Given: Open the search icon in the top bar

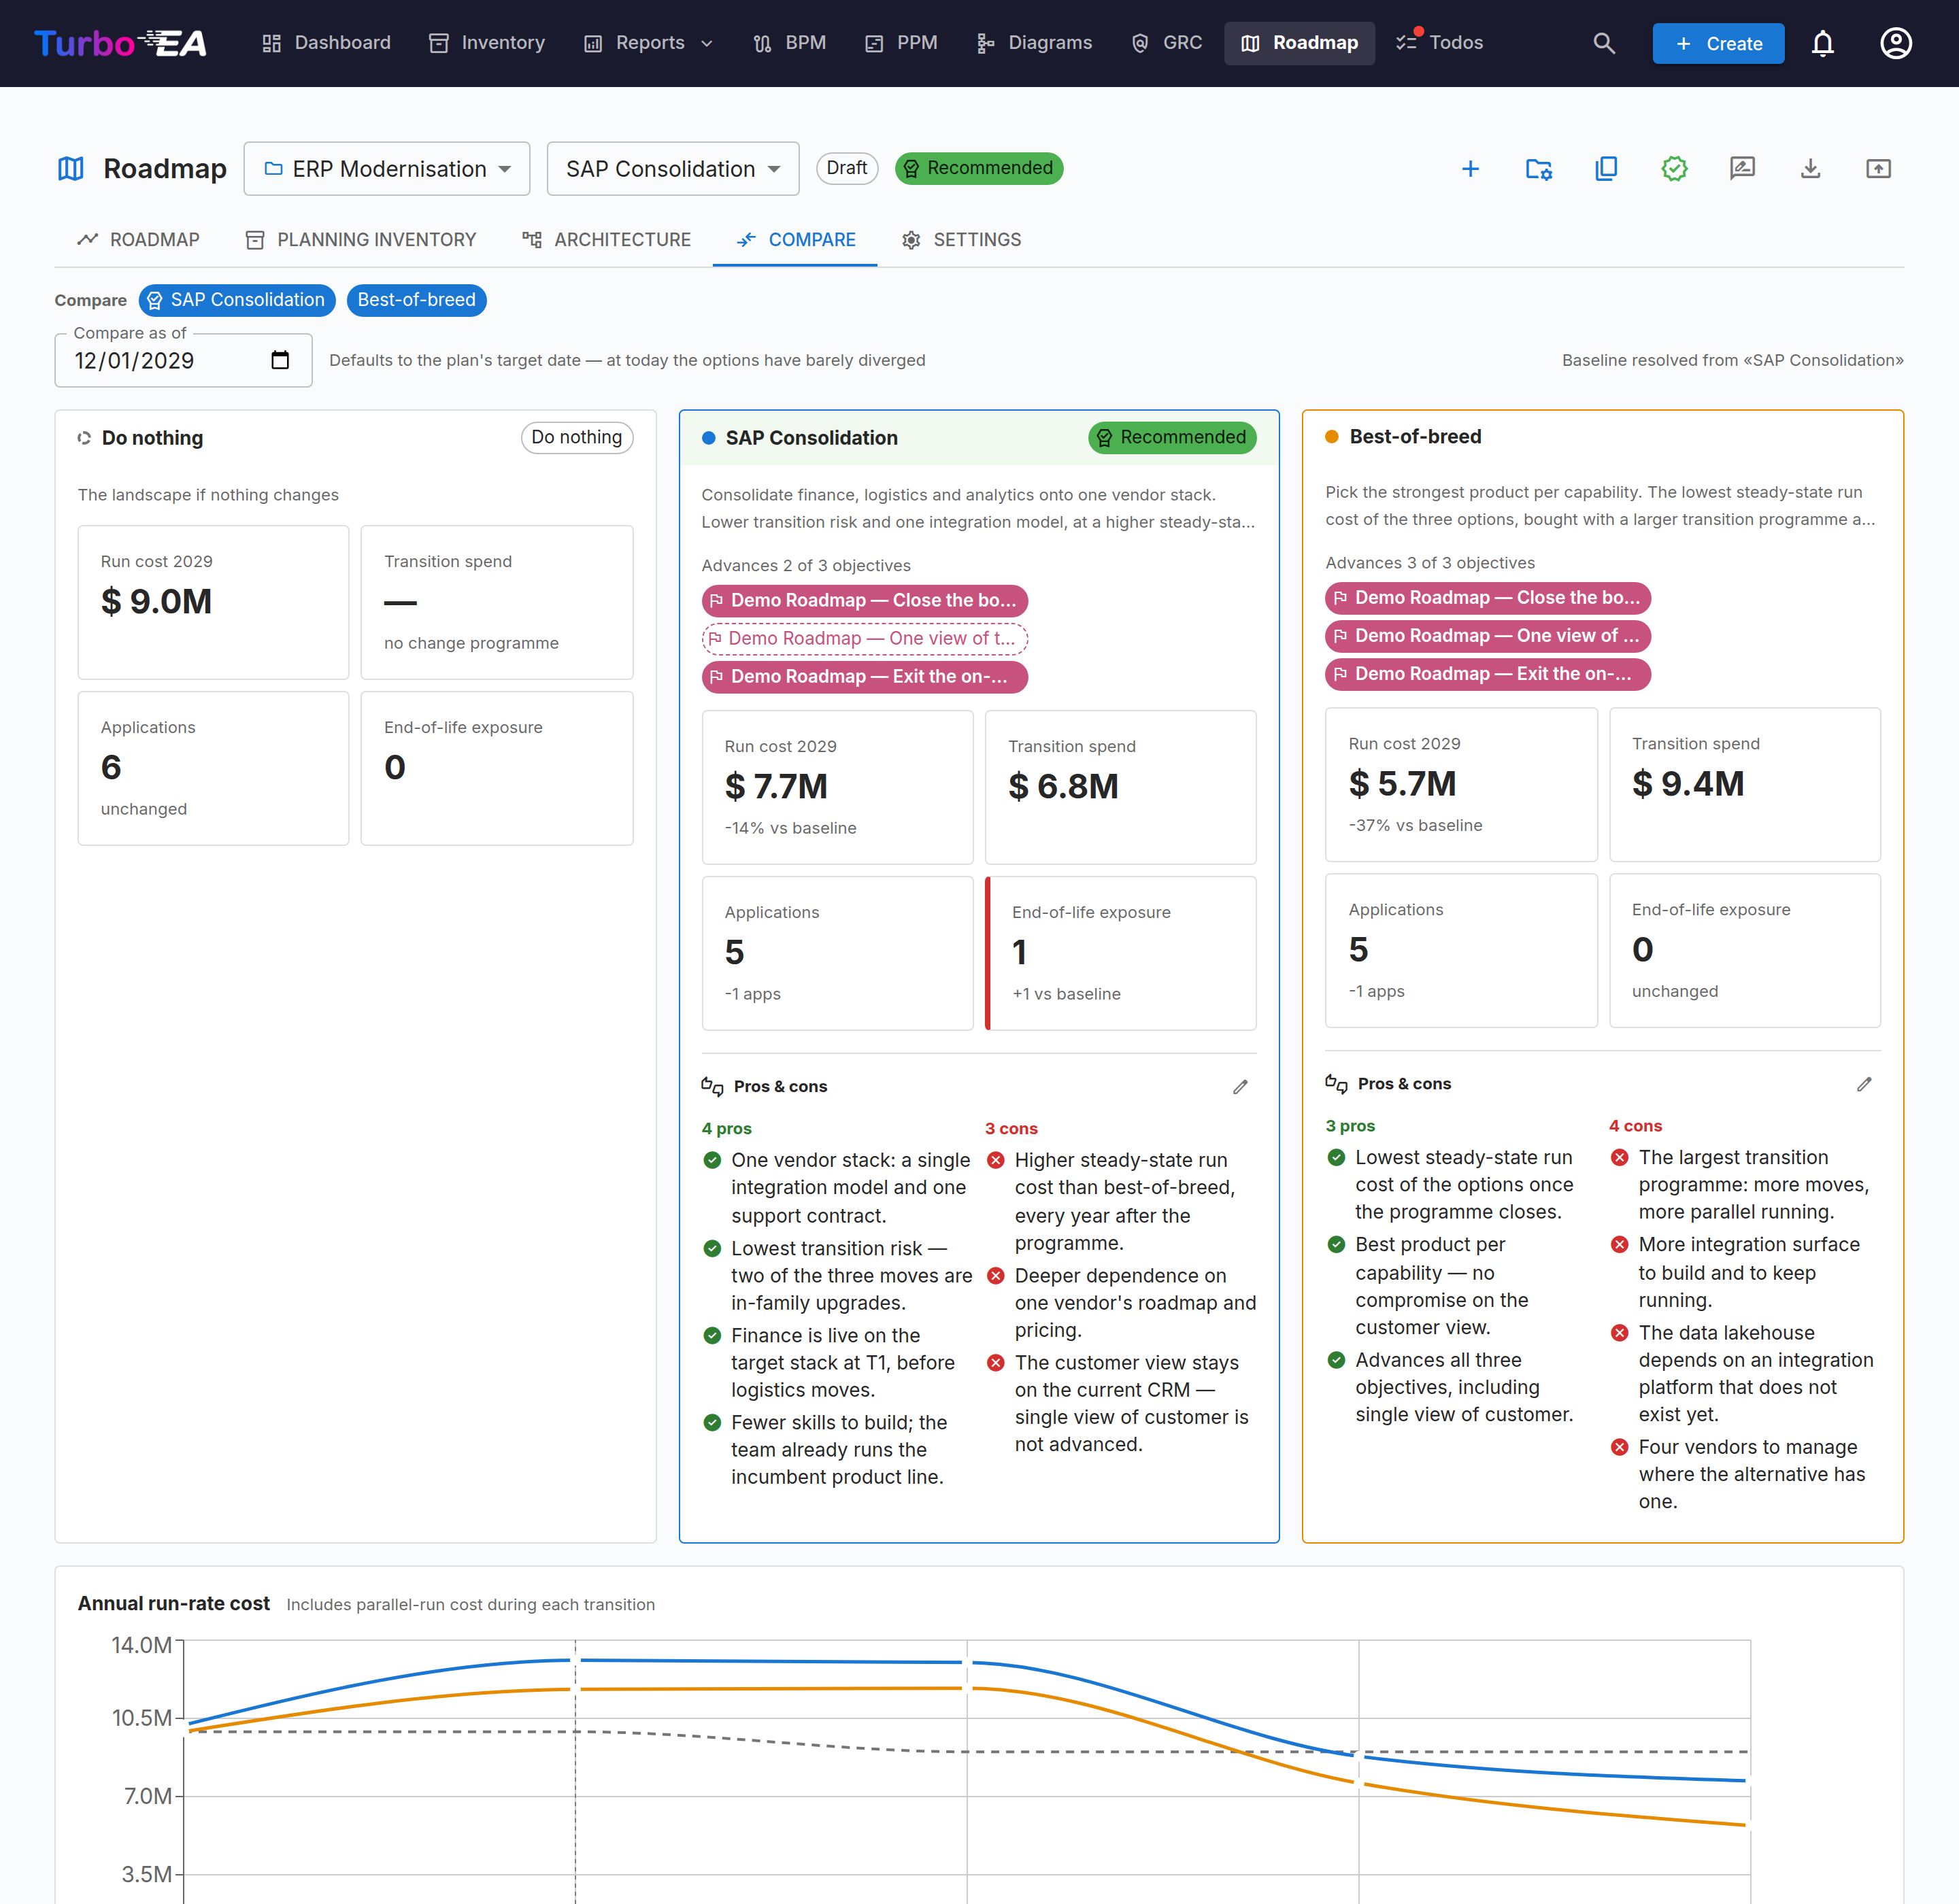Looking at the screenshot, I should [1604, 43].
